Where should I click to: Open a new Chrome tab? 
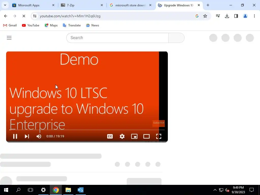208,5
